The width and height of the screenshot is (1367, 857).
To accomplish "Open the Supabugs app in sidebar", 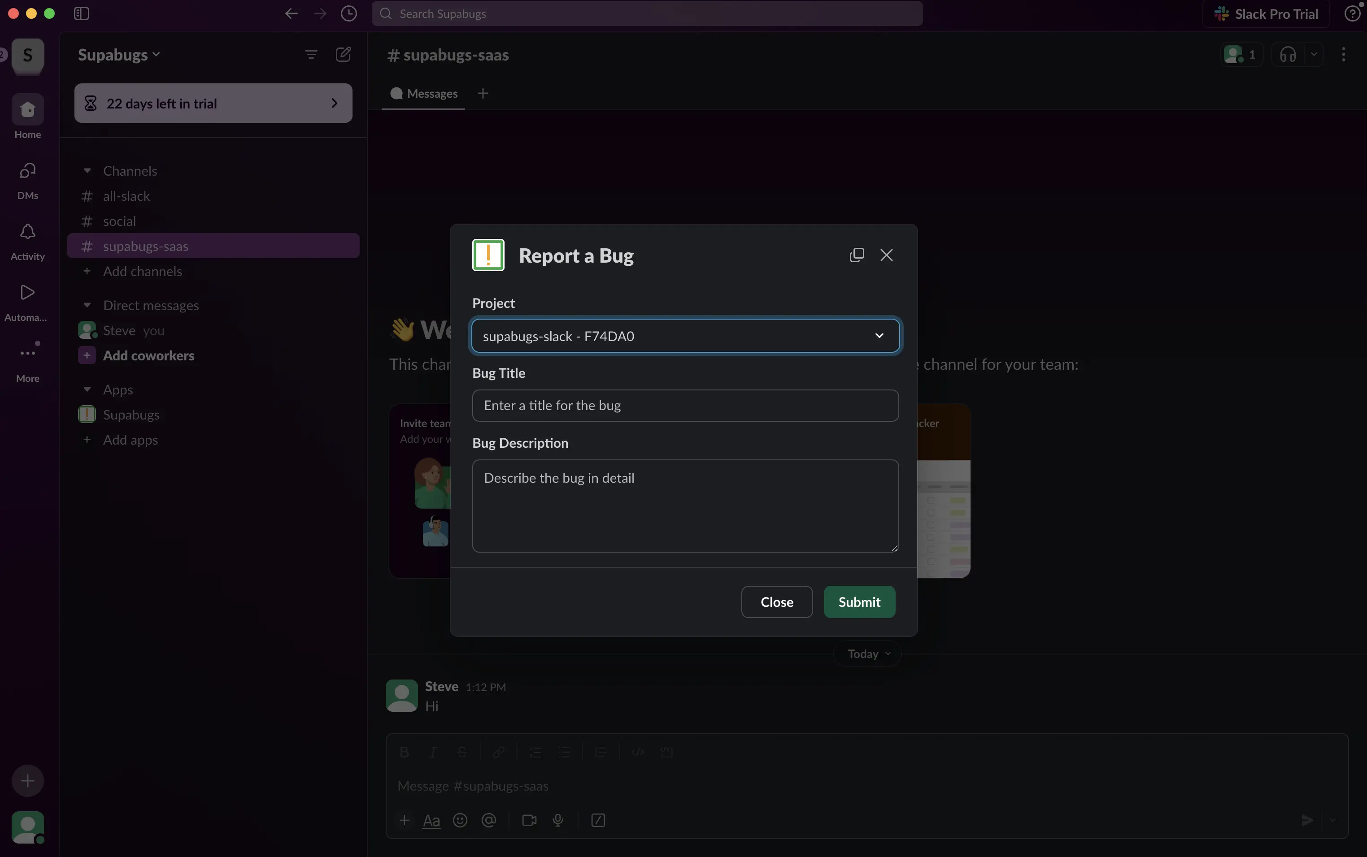I will click(x=213, y=414).
